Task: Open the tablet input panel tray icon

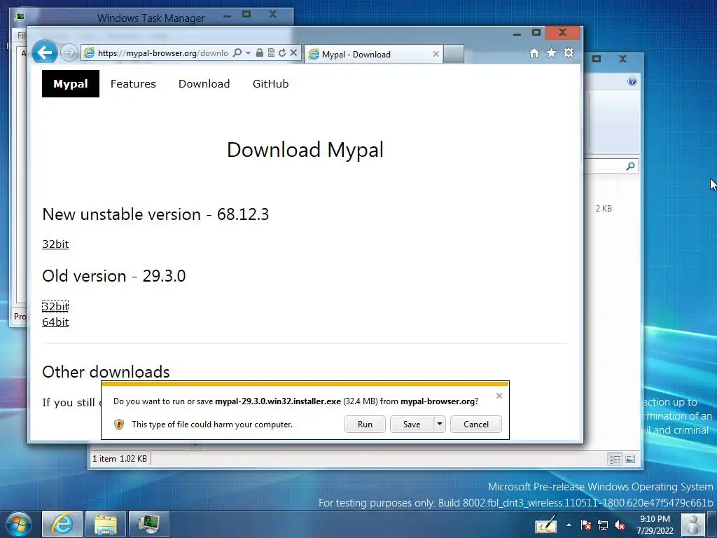Action: 546,525
